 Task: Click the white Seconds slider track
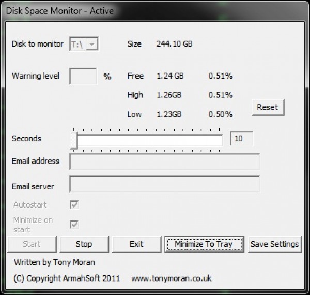click(150, 140)
